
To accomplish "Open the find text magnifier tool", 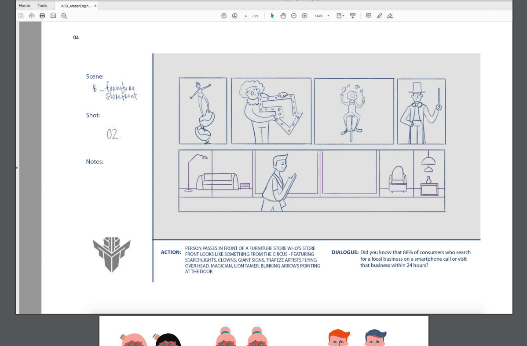I will pyautogui.click(x=64, y=16).
